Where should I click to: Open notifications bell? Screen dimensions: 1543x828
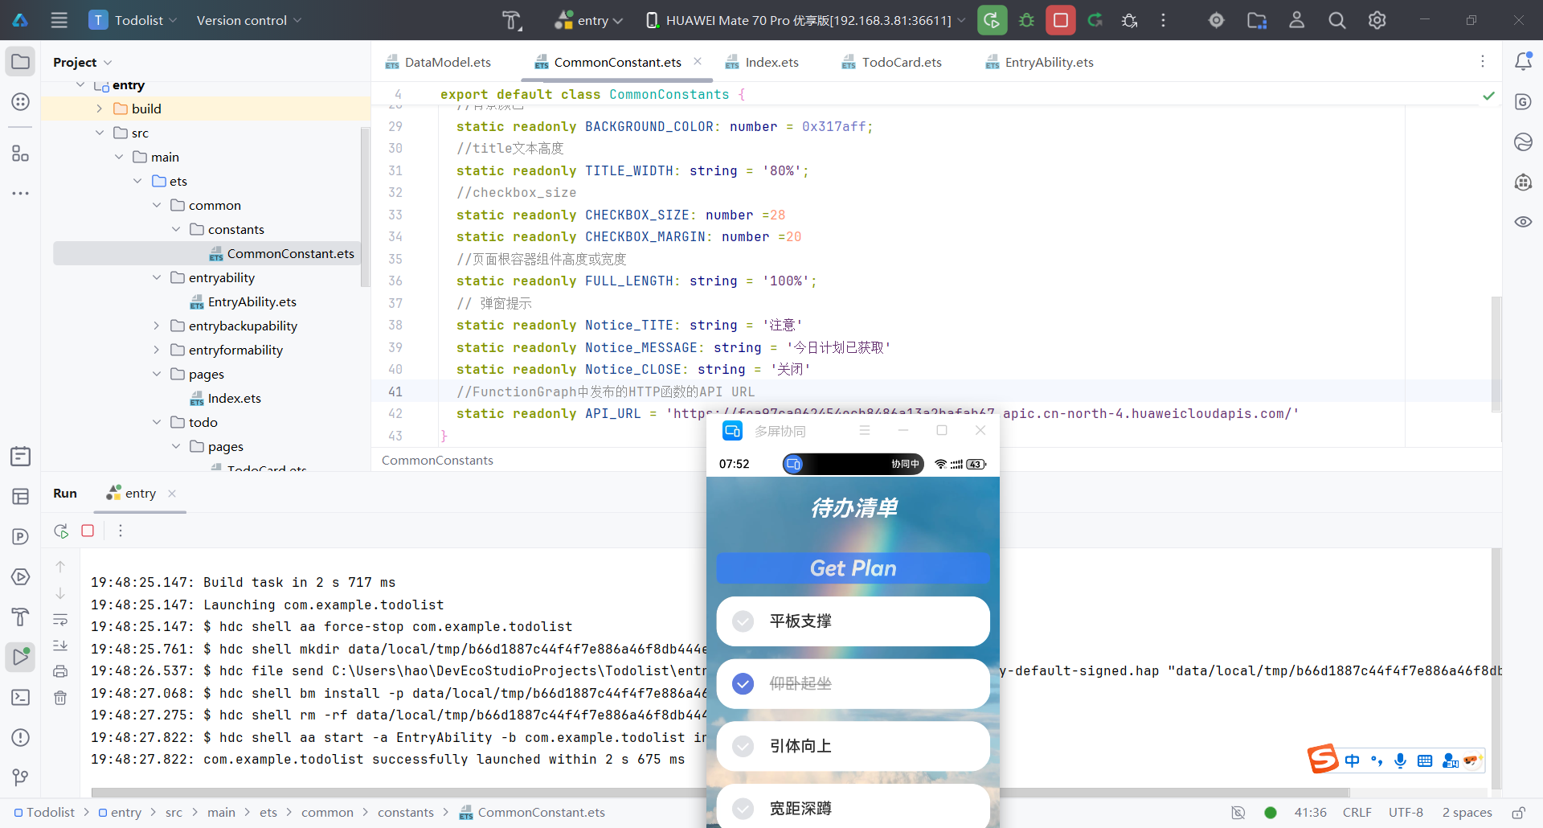pyautogui.click(x=1523, y=62)
